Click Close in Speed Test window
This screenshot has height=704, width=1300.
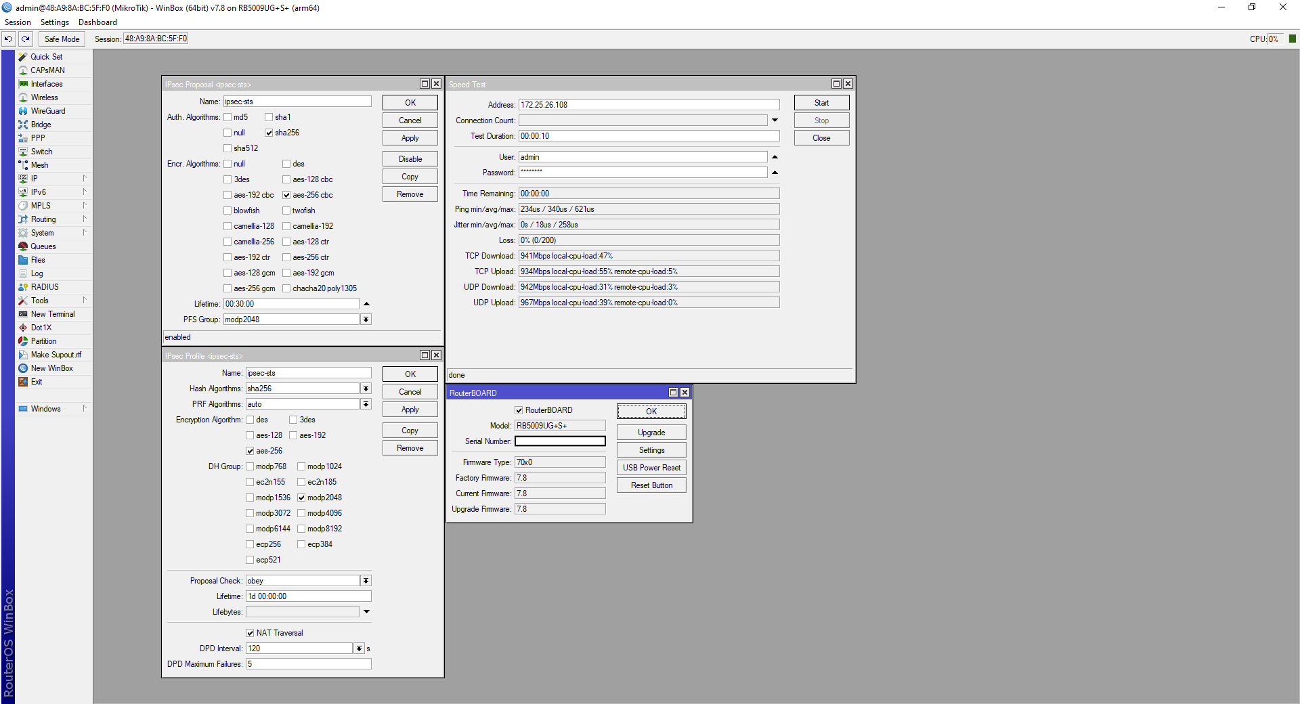coord(821,138)
